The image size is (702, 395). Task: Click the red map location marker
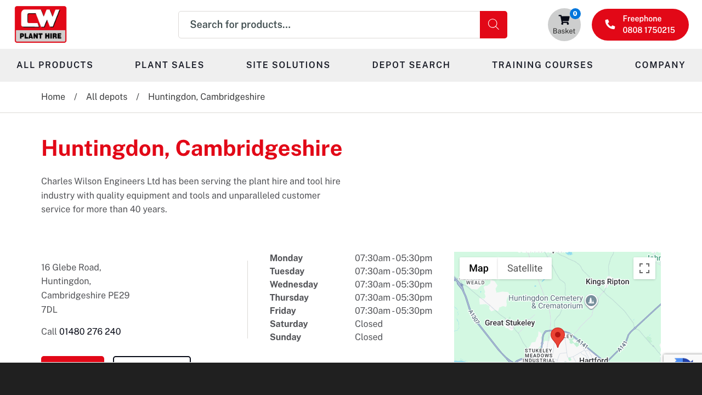557,337
